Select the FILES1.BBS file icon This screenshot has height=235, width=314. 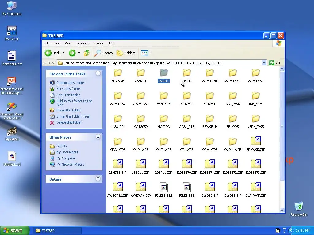(164, 187)
